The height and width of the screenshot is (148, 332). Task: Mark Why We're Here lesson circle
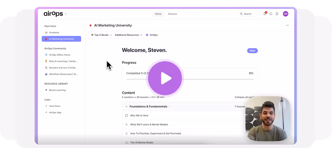point(127,116)
